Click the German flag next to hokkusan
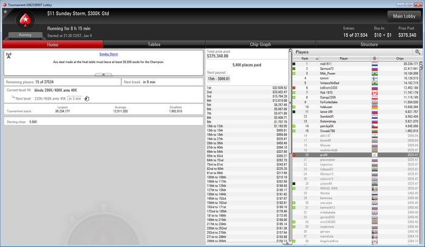The height and width of the screenshot is (247, 425). (x=375, y=107)
